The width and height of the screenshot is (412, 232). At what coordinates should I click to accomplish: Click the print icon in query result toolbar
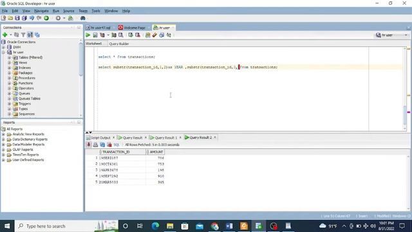pos(95,144)
